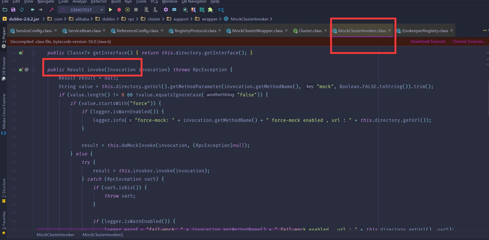Open the DB Navigator menu
The image size is (489, 240).
(194, 2)
